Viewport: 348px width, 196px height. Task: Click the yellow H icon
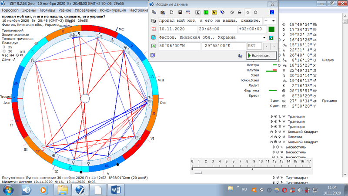(214, 12)
